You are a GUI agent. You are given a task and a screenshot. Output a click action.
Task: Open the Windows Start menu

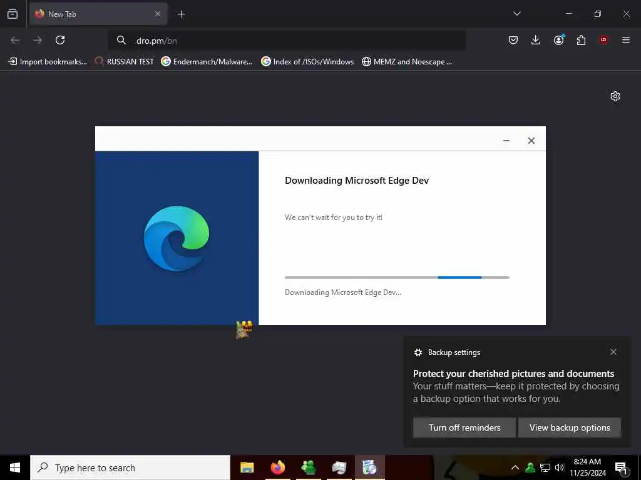(x=15, y=467)
